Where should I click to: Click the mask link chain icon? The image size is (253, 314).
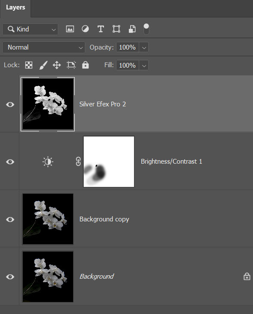[78, 162]
